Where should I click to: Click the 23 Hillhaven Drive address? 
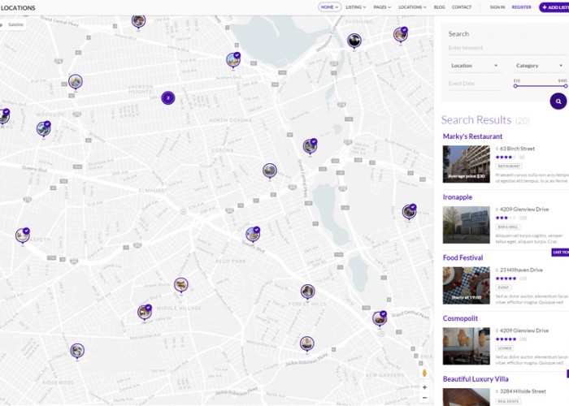[521, 270]
